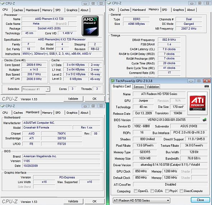
Task: Open Caches tab in top-left CPU-Z window
Action: 18,10
